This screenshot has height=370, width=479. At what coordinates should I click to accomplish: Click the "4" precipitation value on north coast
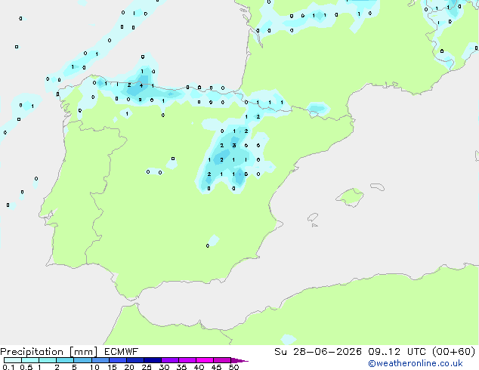point(141,86)
